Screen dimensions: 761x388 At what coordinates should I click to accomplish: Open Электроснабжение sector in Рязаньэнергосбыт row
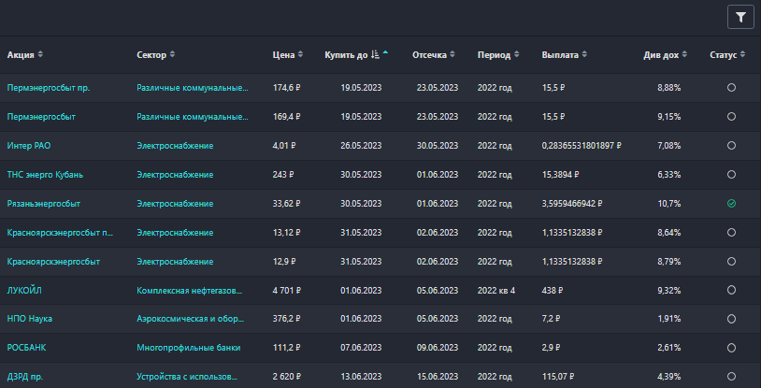175,204
